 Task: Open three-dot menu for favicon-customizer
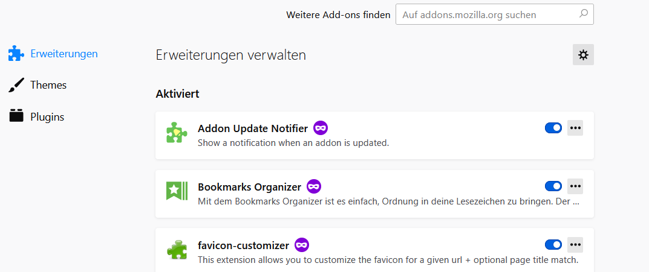[x=575, y=245]
